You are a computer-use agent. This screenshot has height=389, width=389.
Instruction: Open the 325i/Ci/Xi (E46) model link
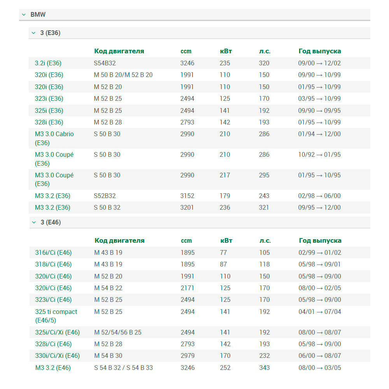point(58,333)
